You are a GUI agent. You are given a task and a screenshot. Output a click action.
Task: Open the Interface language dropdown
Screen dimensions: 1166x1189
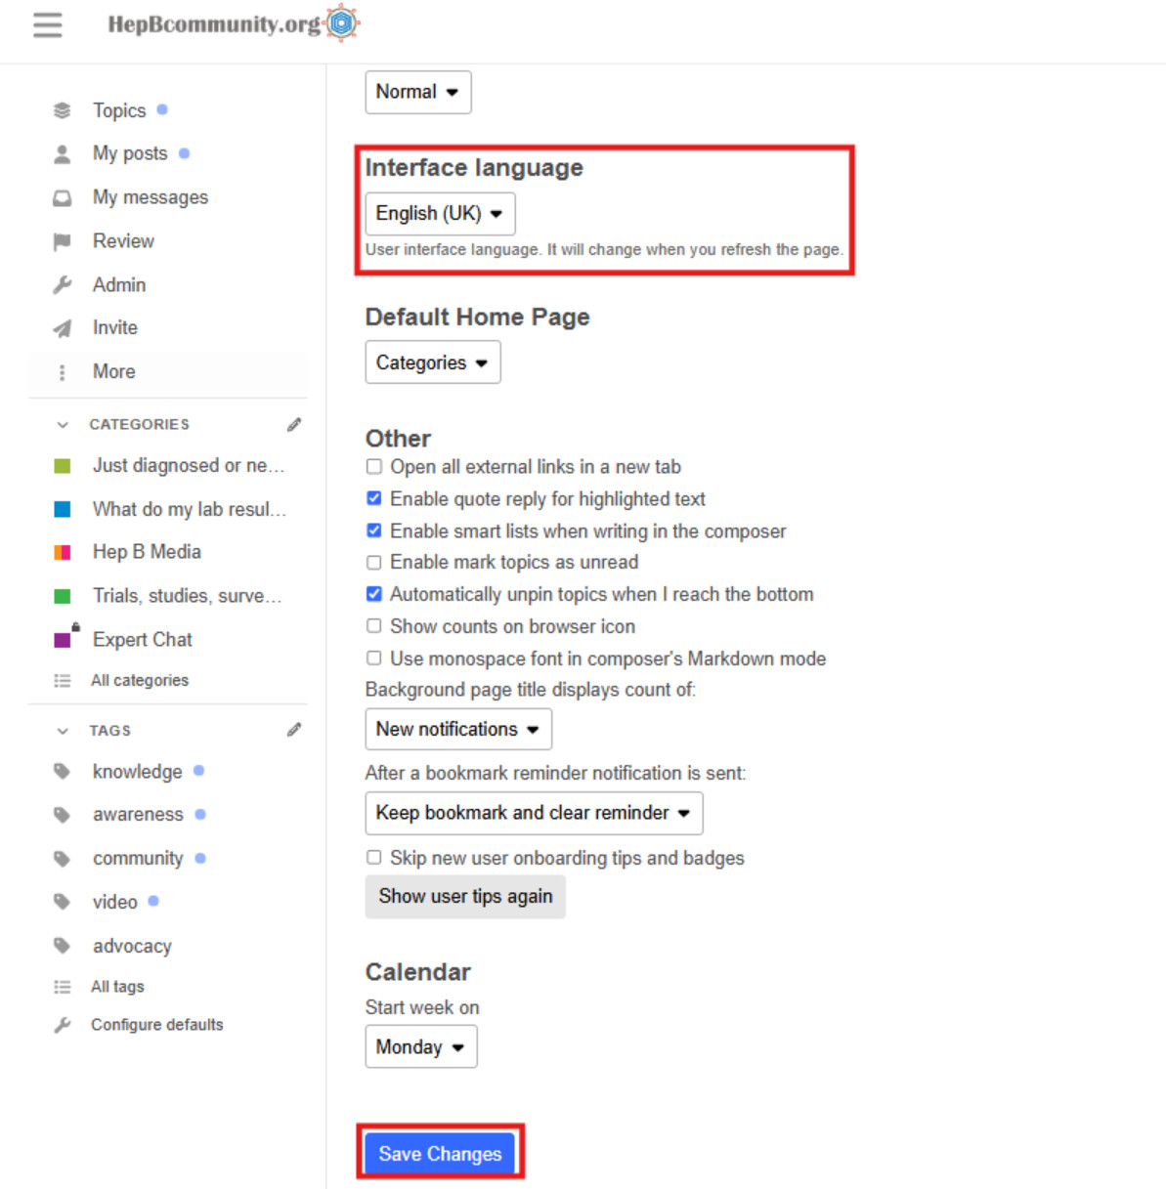pyautogui.click(x=440, y=213)
